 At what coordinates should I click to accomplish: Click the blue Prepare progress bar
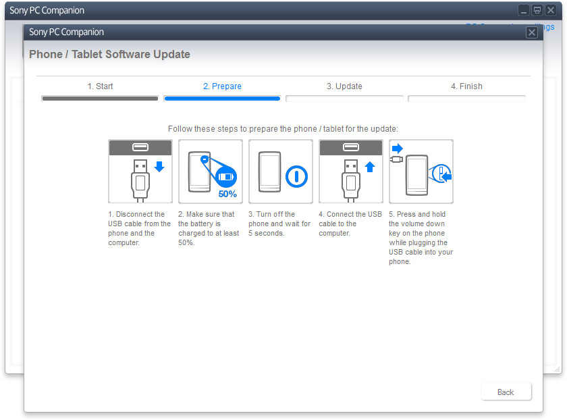[222, 99]
